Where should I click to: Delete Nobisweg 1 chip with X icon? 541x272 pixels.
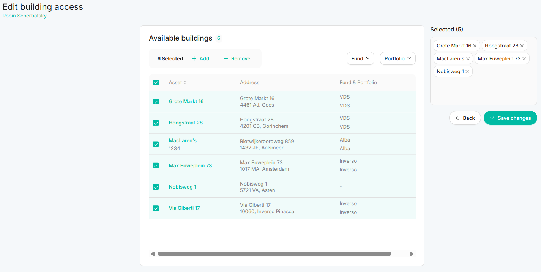pos(467,72)
